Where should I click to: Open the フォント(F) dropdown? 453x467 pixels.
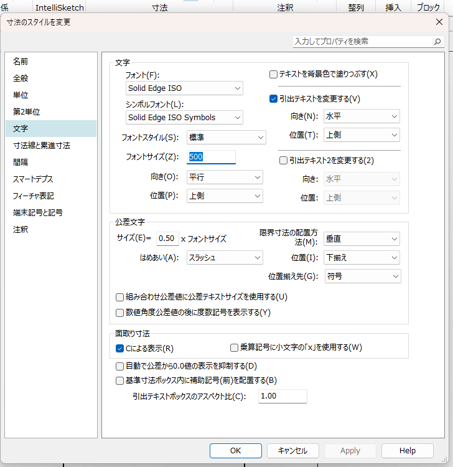[x=184, y=88]
